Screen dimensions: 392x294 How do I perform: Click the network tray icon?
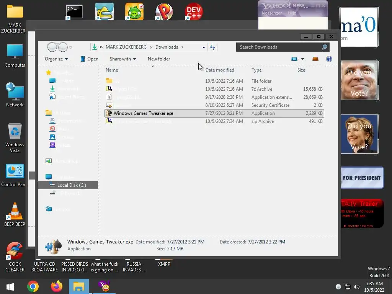(348, 287)
